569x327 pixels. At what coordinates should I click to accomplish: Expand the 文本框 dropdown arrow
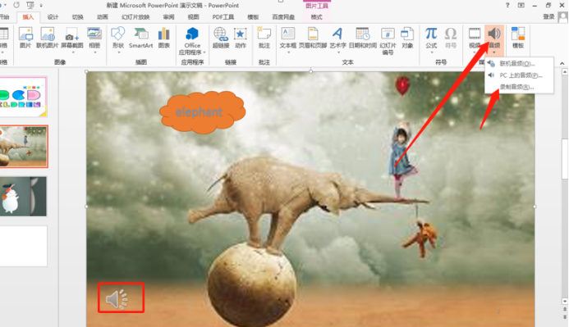pos(288,52)
